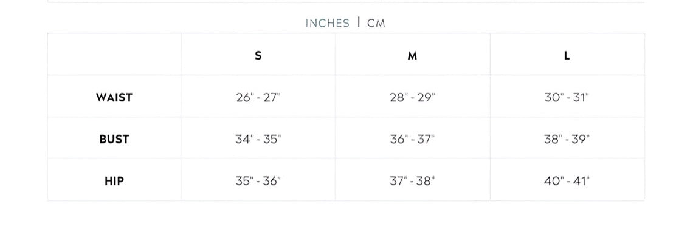This screenshot has height=252, width=693.
Task: Click the M size column header
Action: click(x=412, y=55)
